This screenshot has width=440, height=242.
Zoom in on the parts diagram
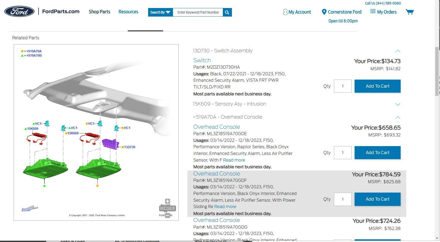tap(167, 201)
